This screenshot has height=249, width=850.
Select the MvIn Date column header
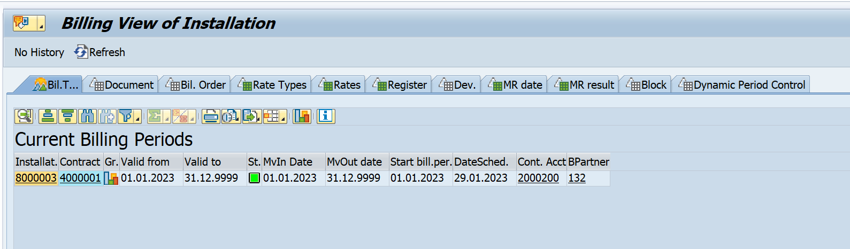(294, 162)
